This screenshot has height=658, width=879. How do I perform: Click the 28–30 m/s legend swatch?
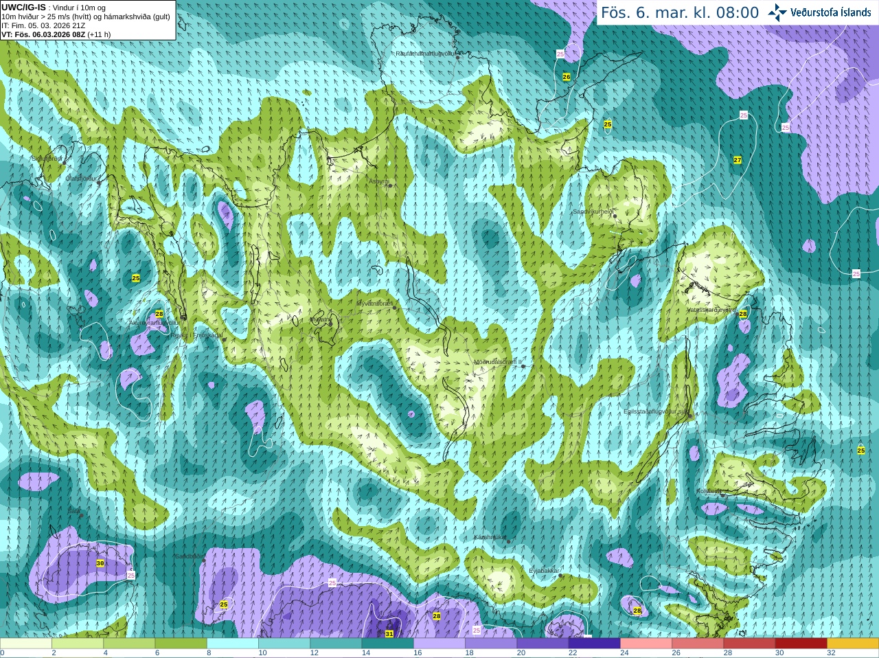(x=749, y=644)
